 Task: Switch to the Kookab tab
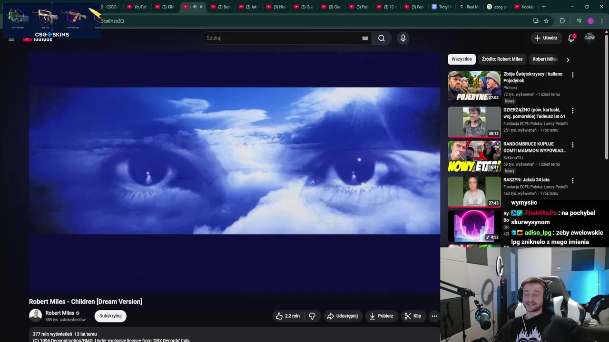click(x=524, y=7)
